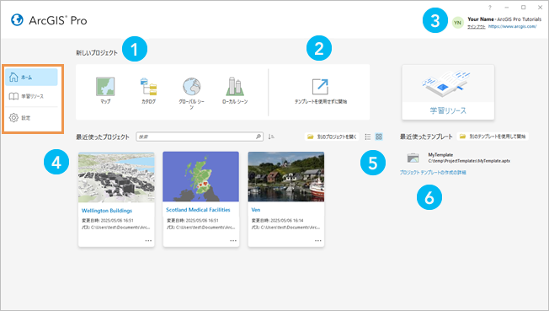Open the https://www.arcgis.com/ portal link
Viewport: 549px width, 311px height.
click(x=512, y=26)
